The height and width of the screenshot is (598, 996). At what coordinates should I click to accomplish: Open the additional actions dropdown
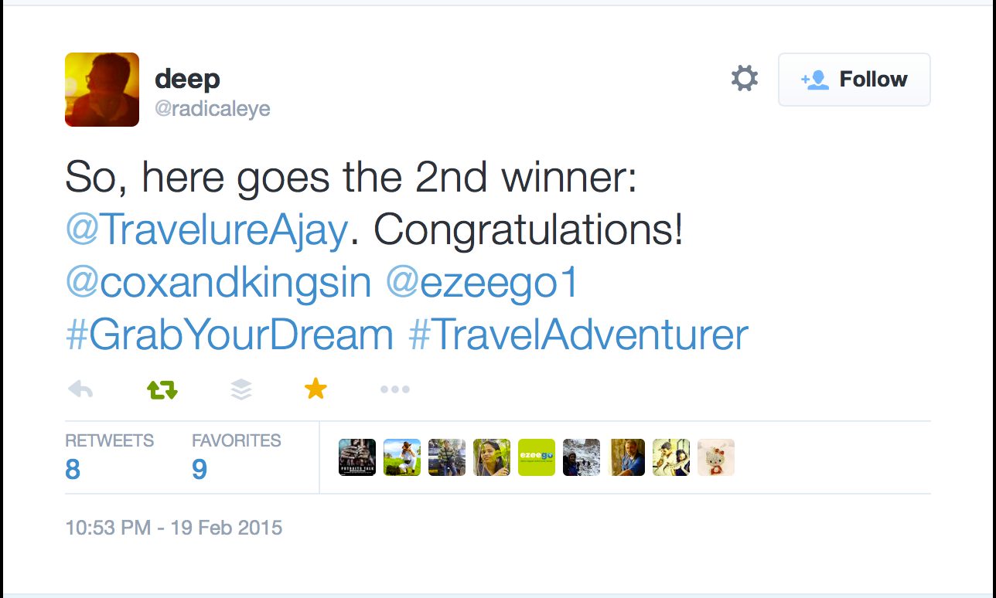pyautogui.click(x=394, y=389)
